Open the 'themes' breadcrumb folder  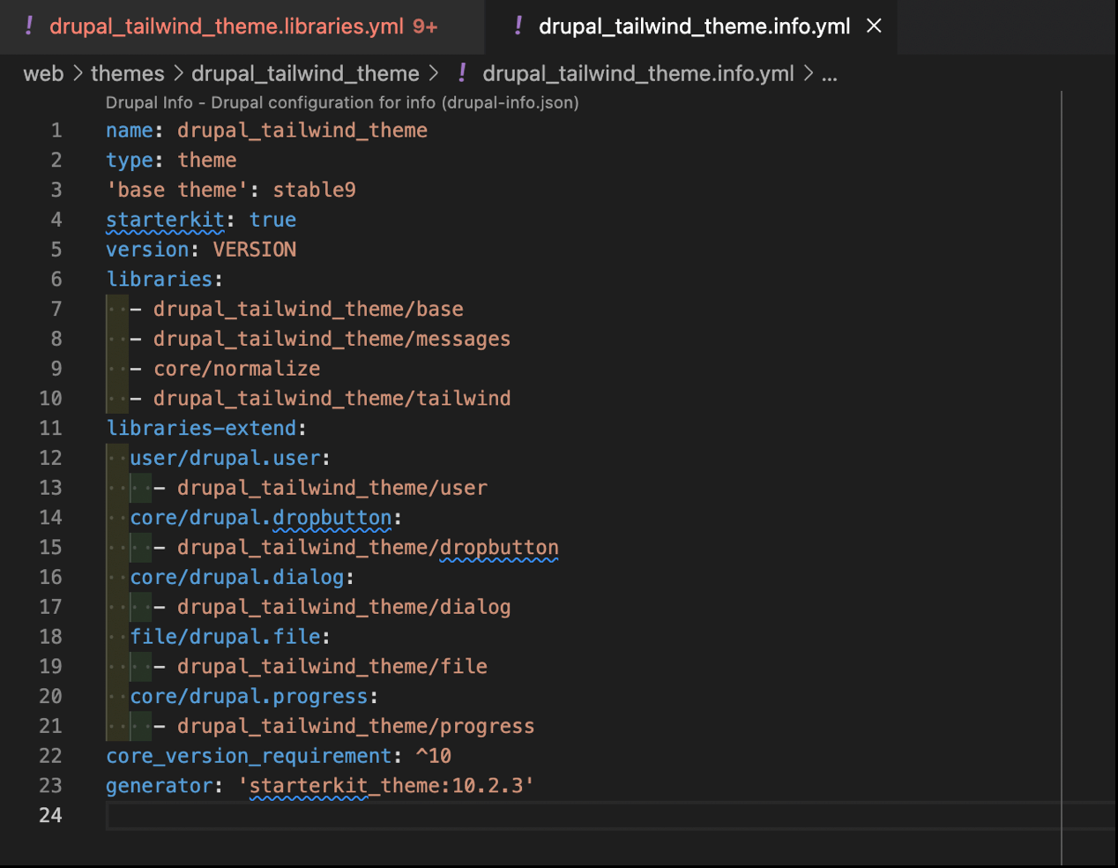(x=127, y=73)
